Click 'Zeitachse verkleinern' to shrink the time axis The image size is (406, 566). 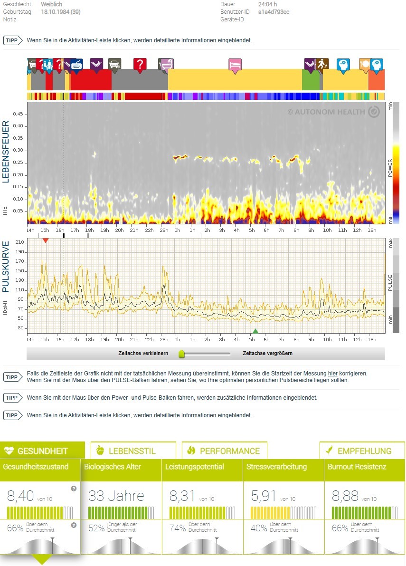point(143,354)
